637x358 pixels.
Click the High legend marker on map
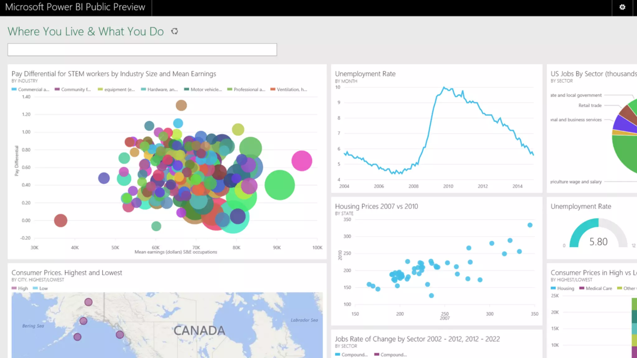14,288
